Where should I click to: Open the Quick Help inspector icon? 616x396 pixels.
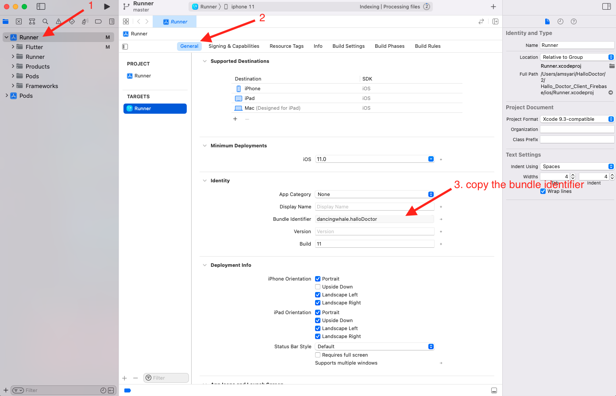(x=574, y=21)
